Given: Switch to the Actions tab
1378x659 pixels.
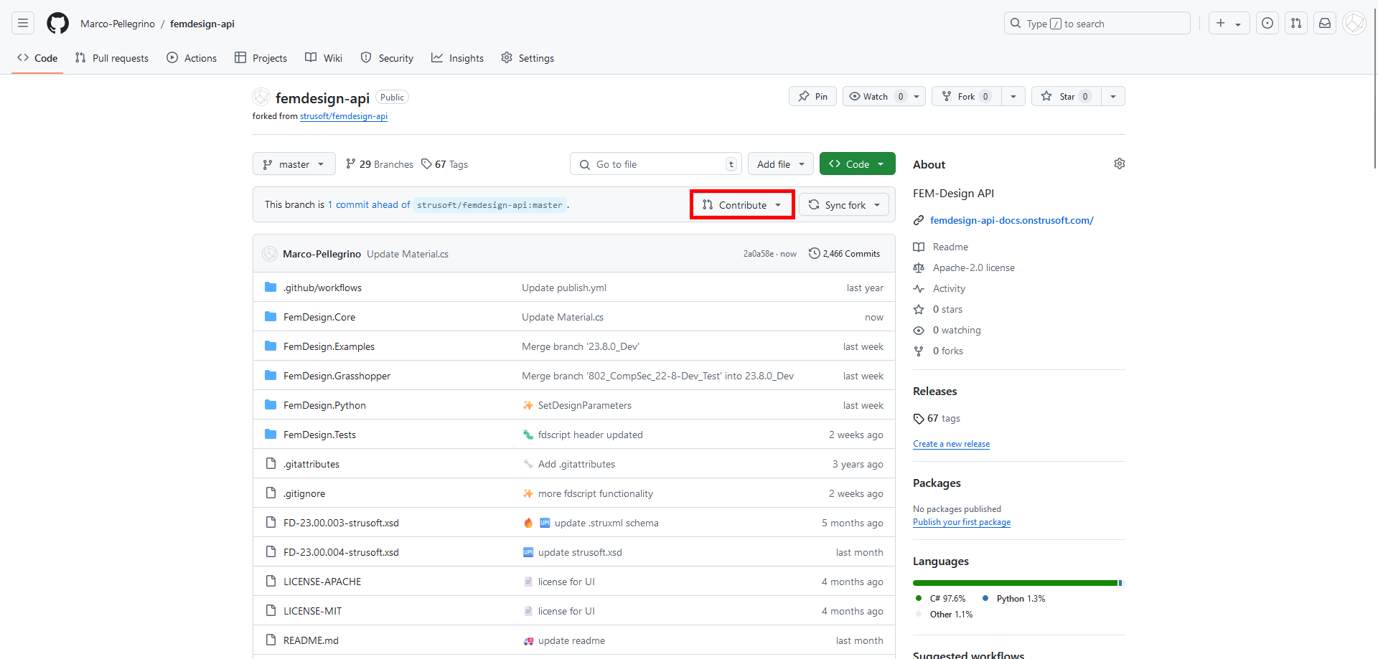Looking at the screenshot, I should pyautogui.click(x=192, y=58).
